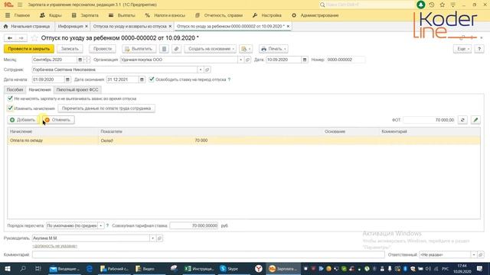Open calendar picker for Месяц field

80,60
